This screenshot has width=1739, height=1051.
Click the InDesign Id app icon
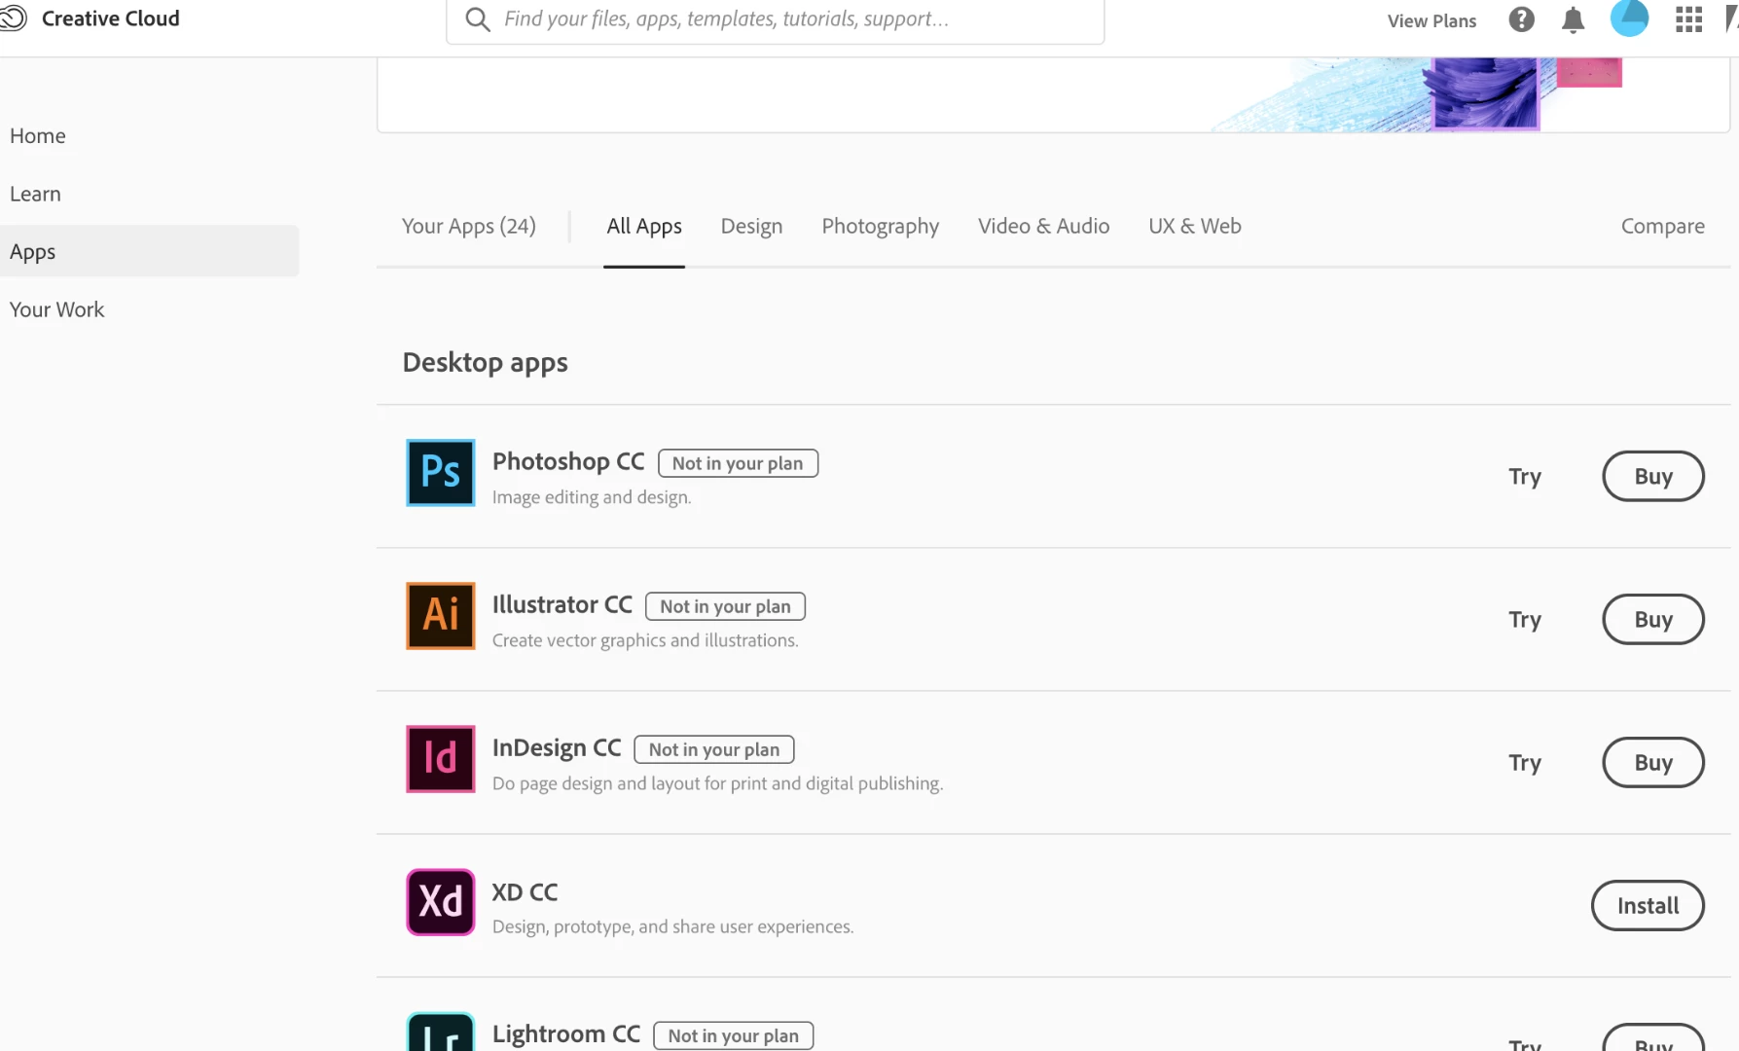[441, 758]
